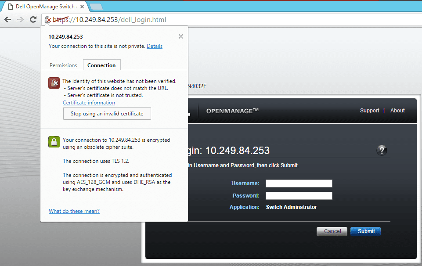
Task: Open a new browser tab
Action: (96, 7)
